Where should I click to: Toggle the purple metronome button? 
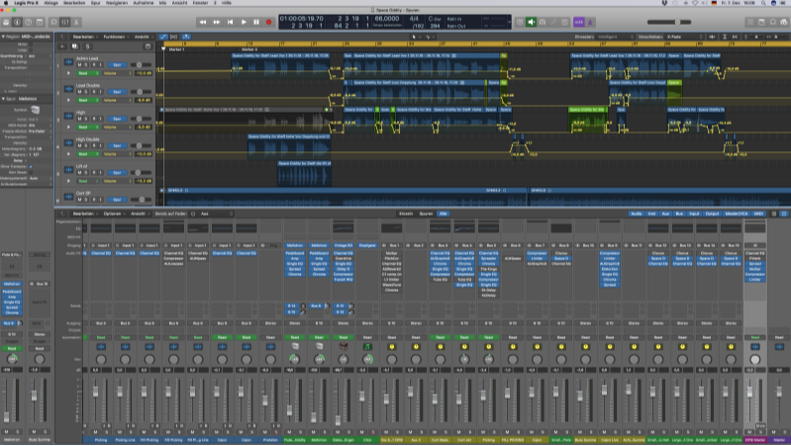pos(590,22)
